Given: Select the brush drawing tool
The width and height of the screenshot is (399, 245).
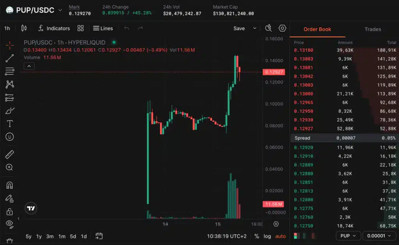Looking at the screenshot, I should (x=10, y=111).
